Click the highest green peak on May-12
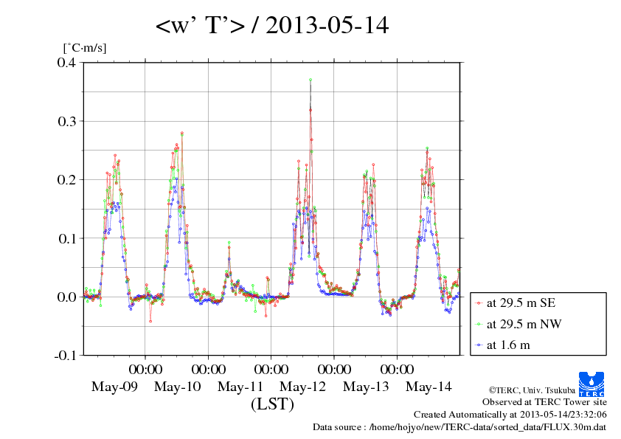 pos(310,80)
